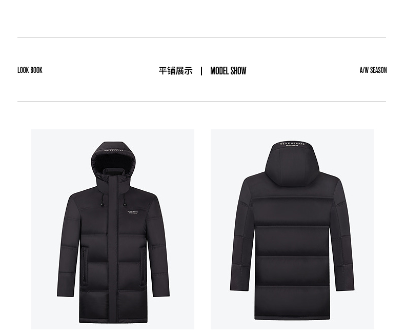This screenshot has height=334, width=405.
Task: Click the hood logo text on front jacket
Action: [114, 150]
